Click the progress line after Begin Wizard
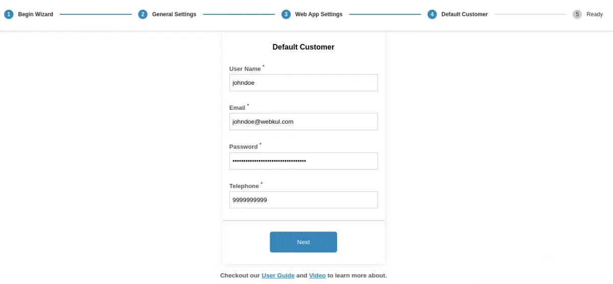The width and height of the screenshot is (613, 284). pos(96,14)
